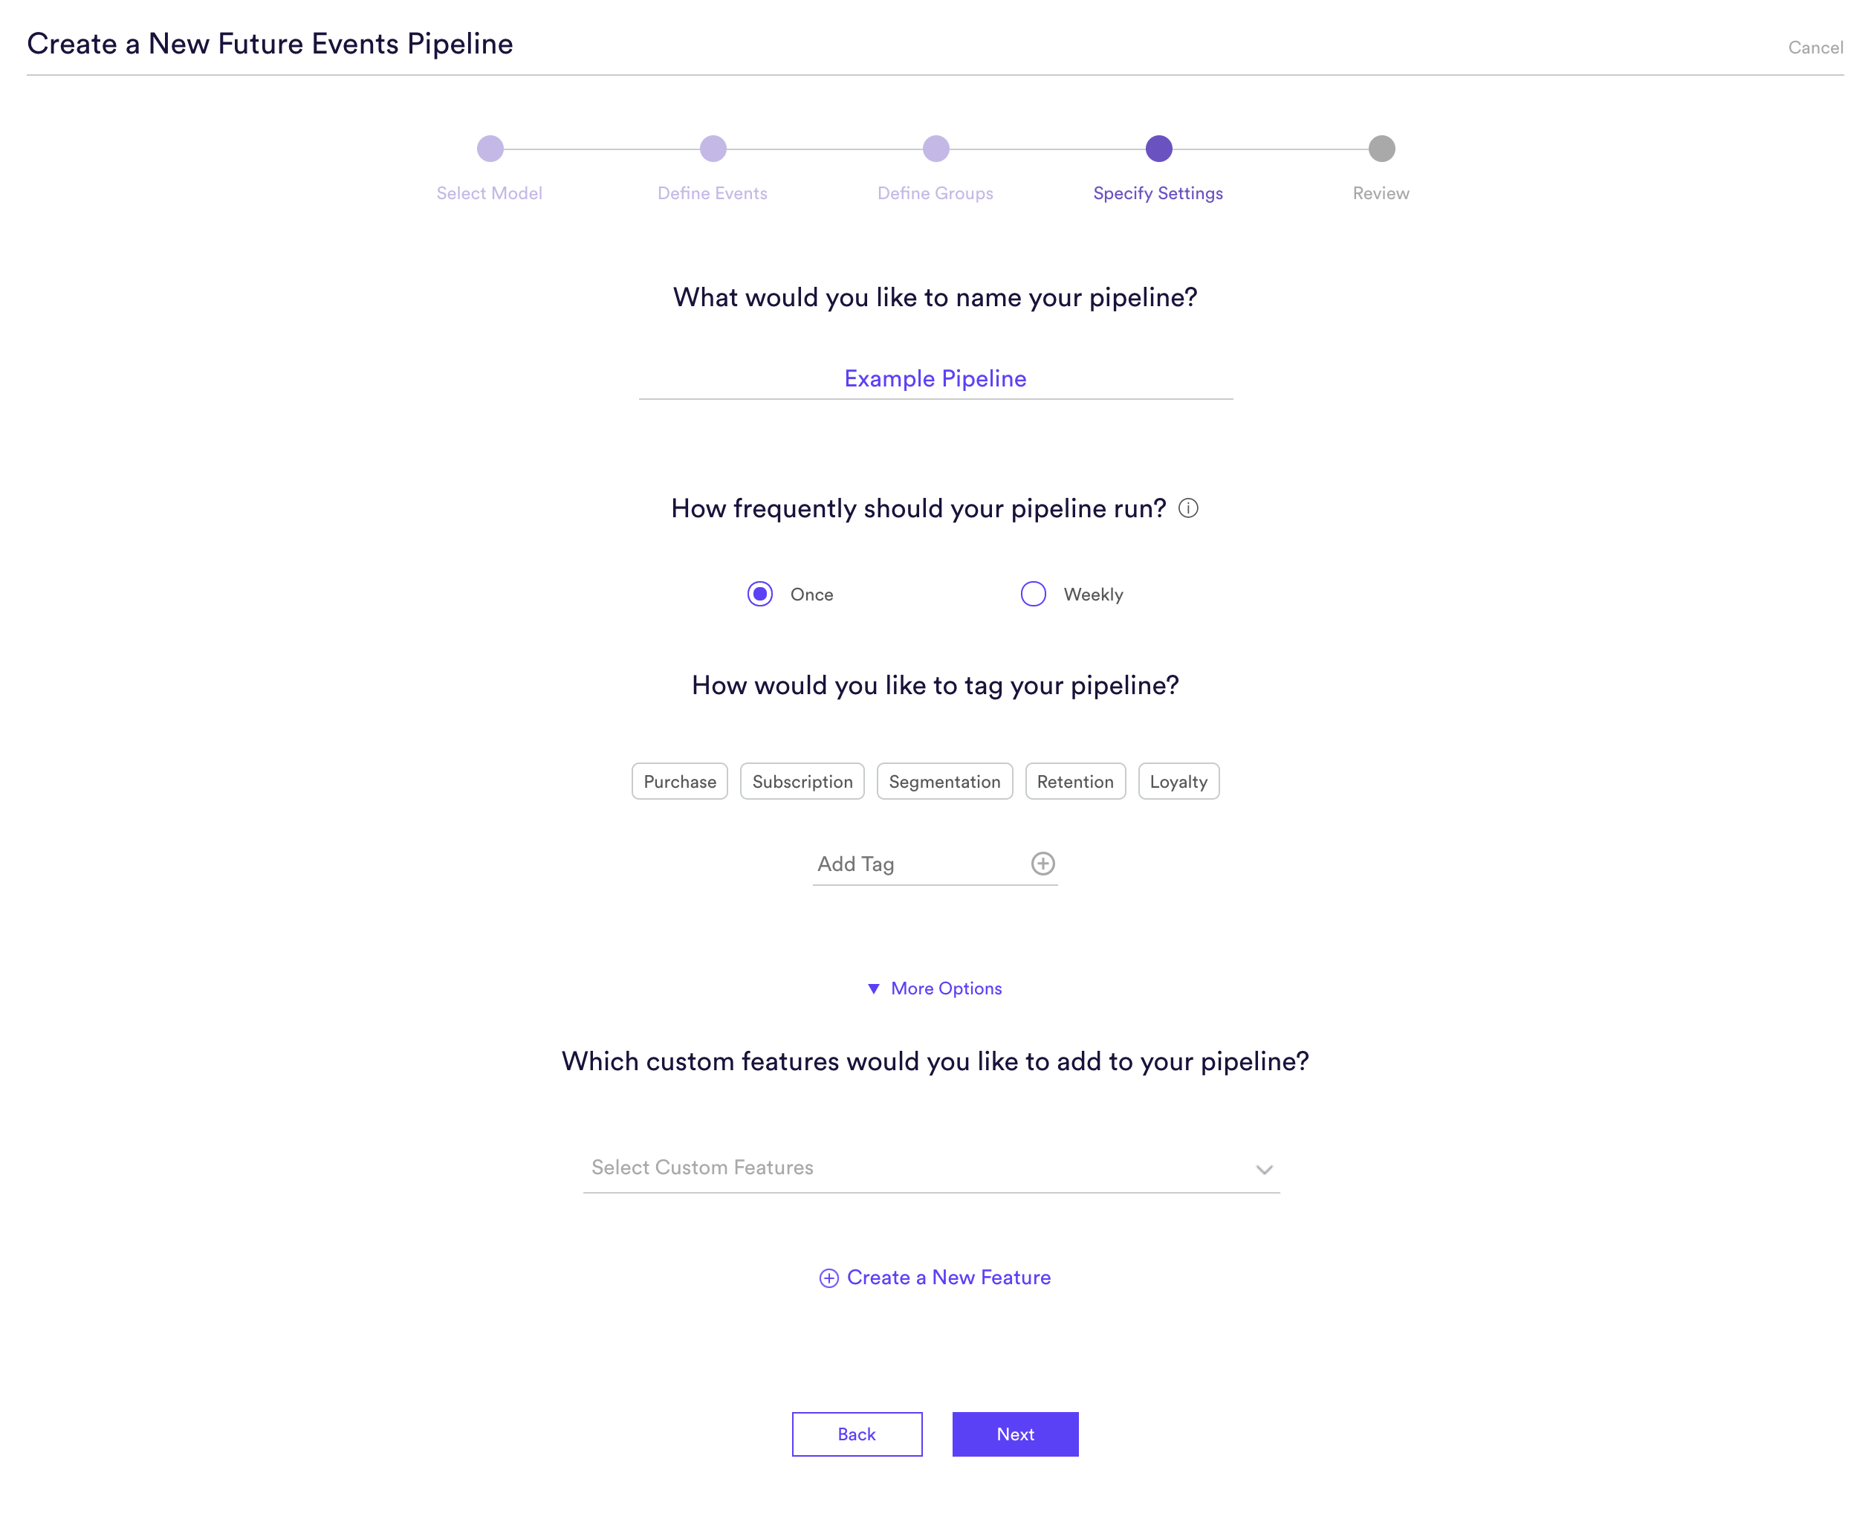
Task: Open the Select Custom Features dropdown
Action: (931, 1168)
